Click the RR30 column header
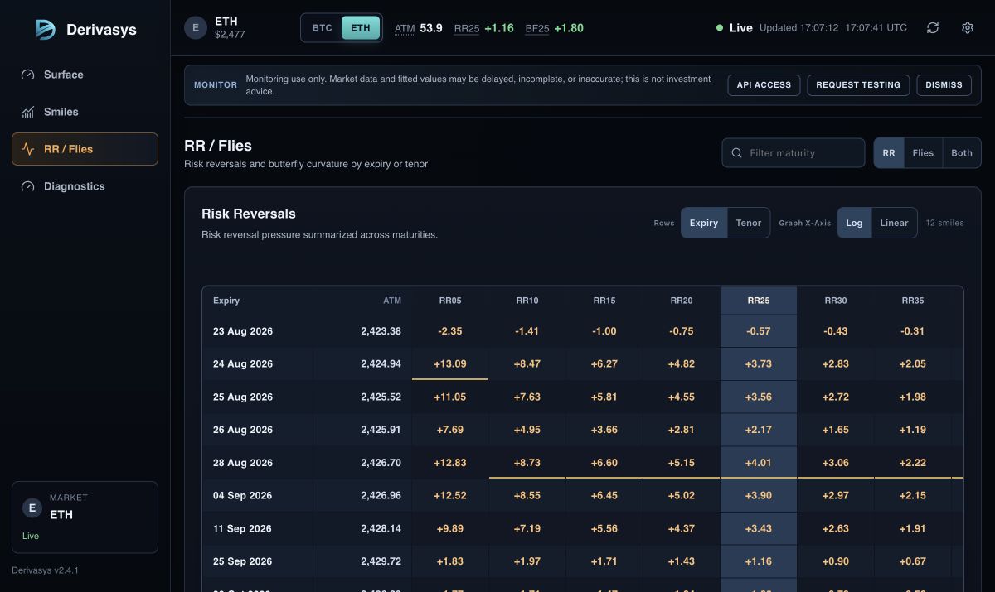Viewport: 995px width, 592px height. click(836, 301)
